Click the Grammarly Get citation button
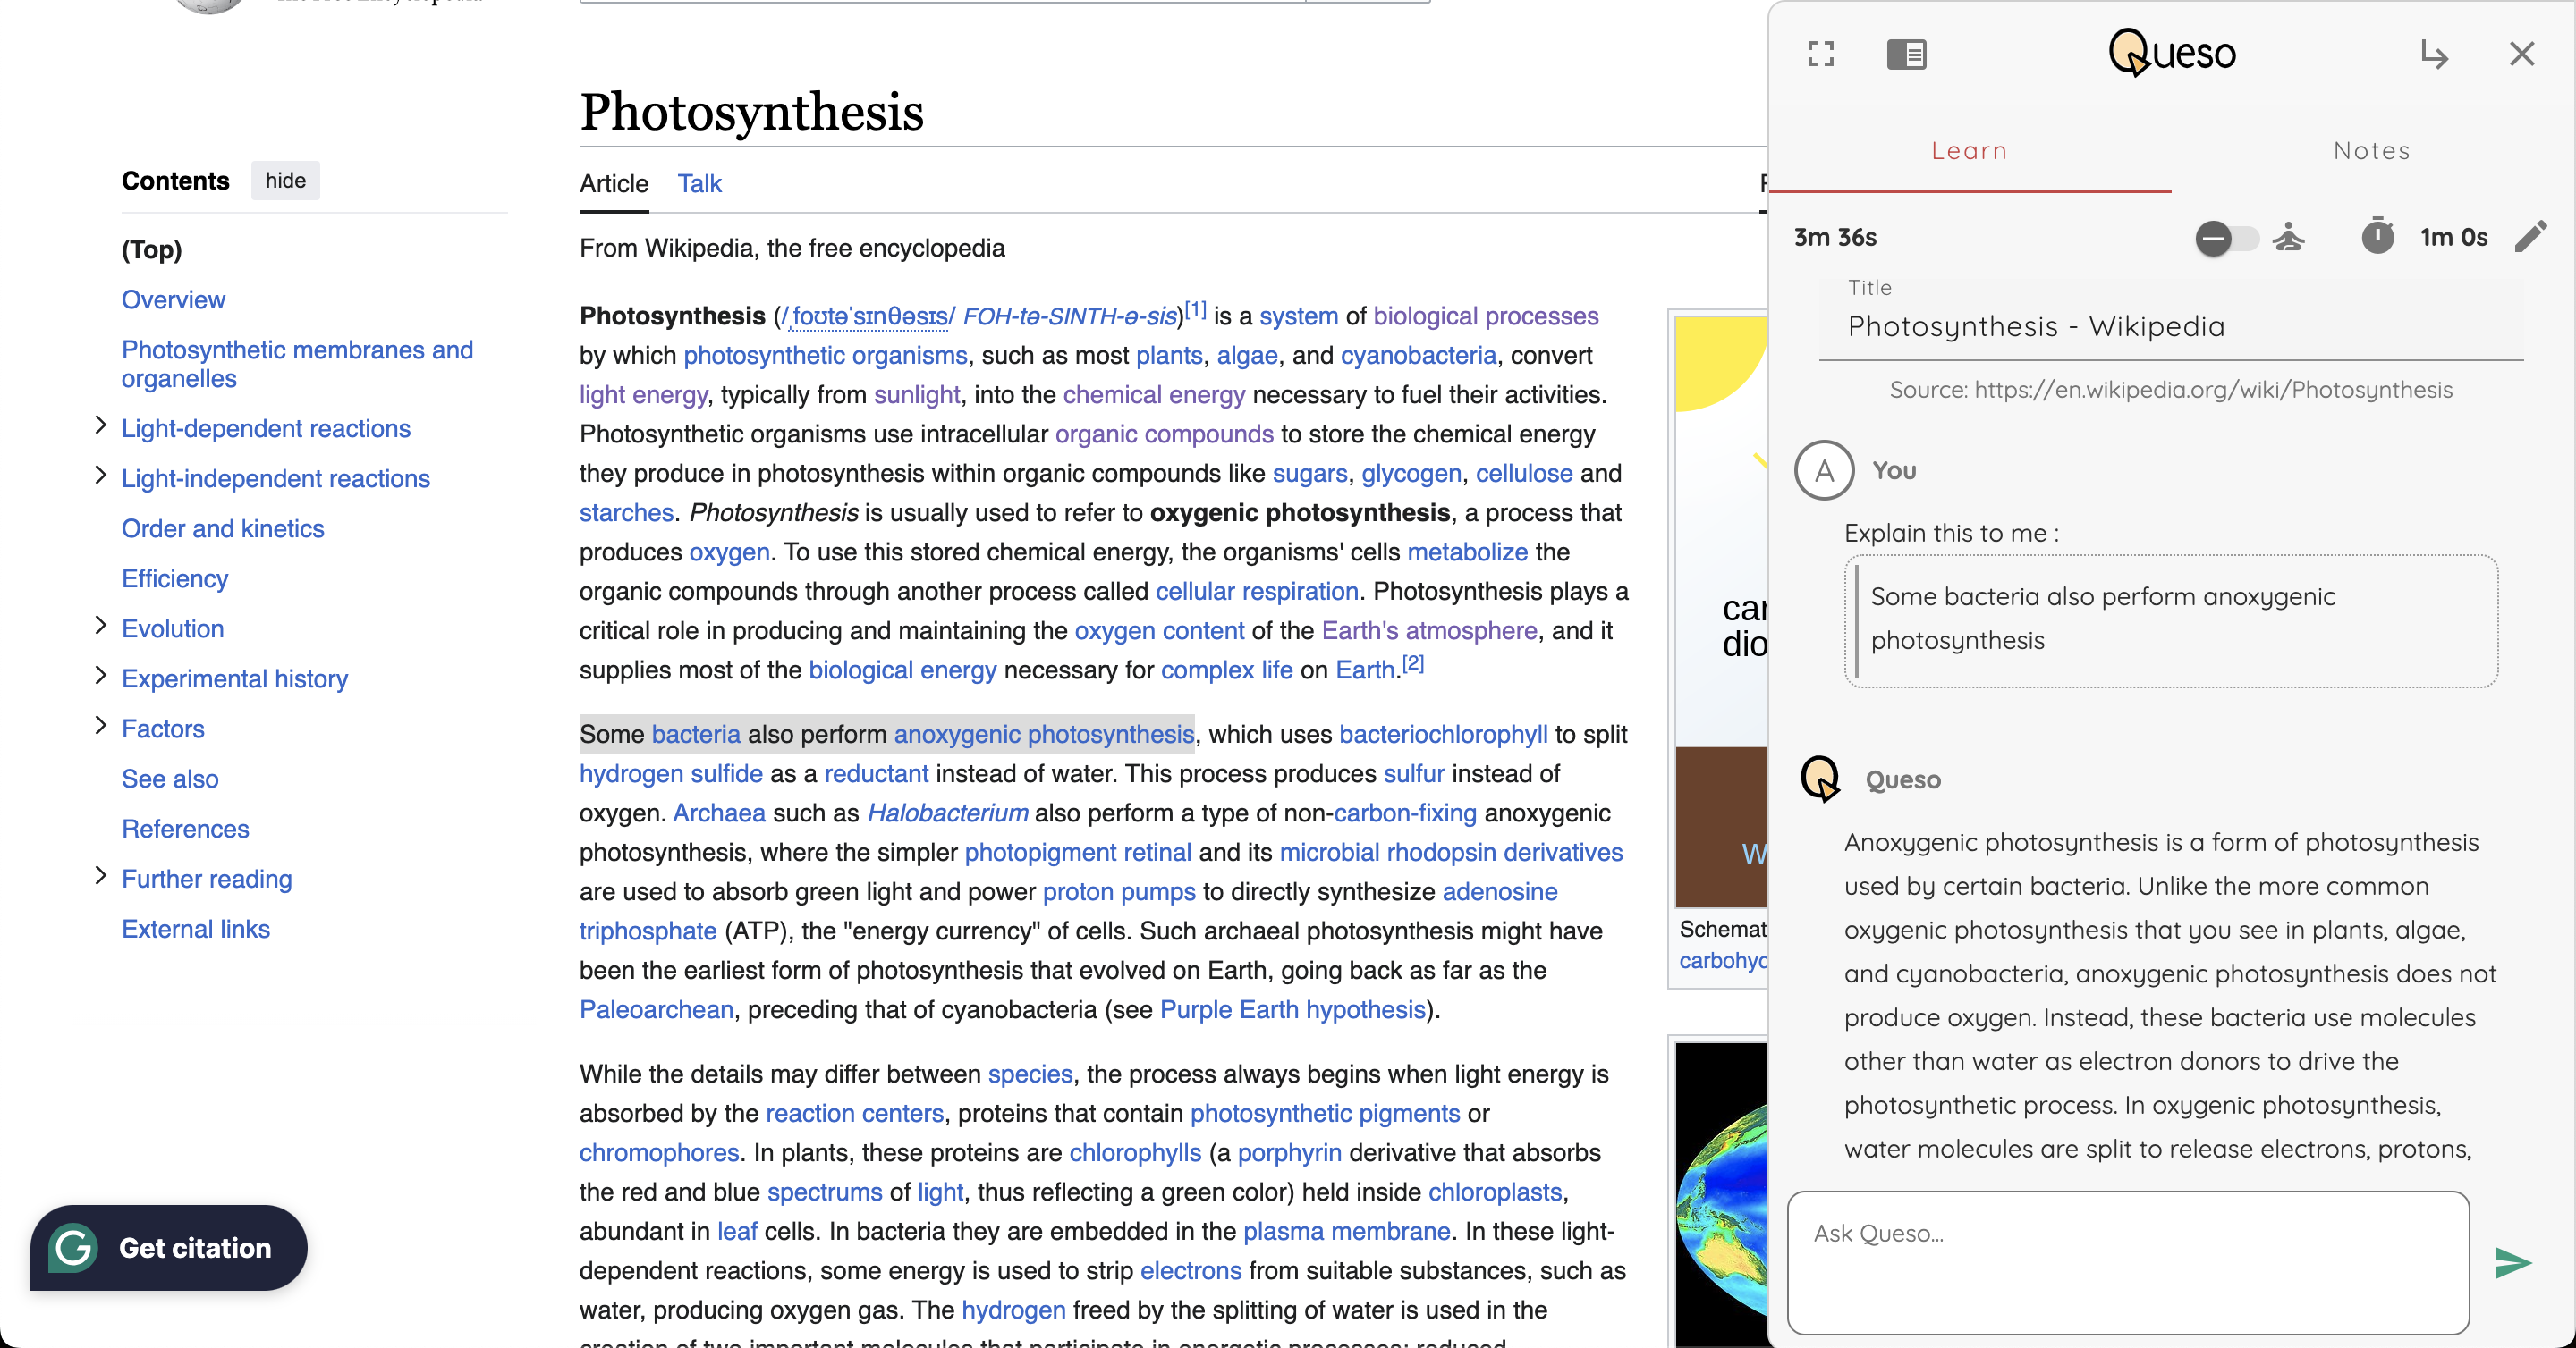This screenshot has width=2576, height=1348. (169, 1247)
